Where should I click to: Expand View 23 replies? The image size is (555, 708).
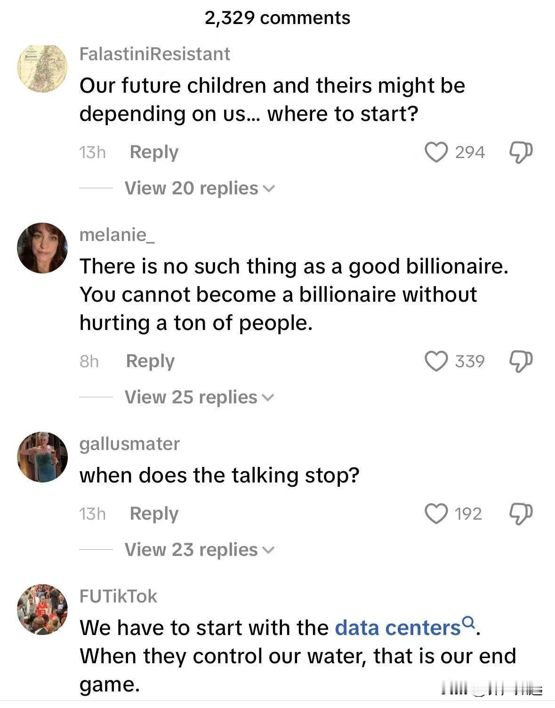(199, 550)
